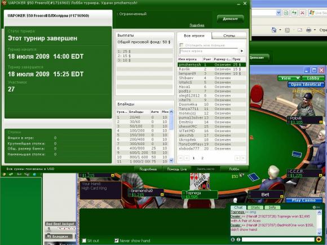327x245 pixels.
Task: Click the yellow arrow icon on Polovik's nameplate
Action: (x=321, y=122)
